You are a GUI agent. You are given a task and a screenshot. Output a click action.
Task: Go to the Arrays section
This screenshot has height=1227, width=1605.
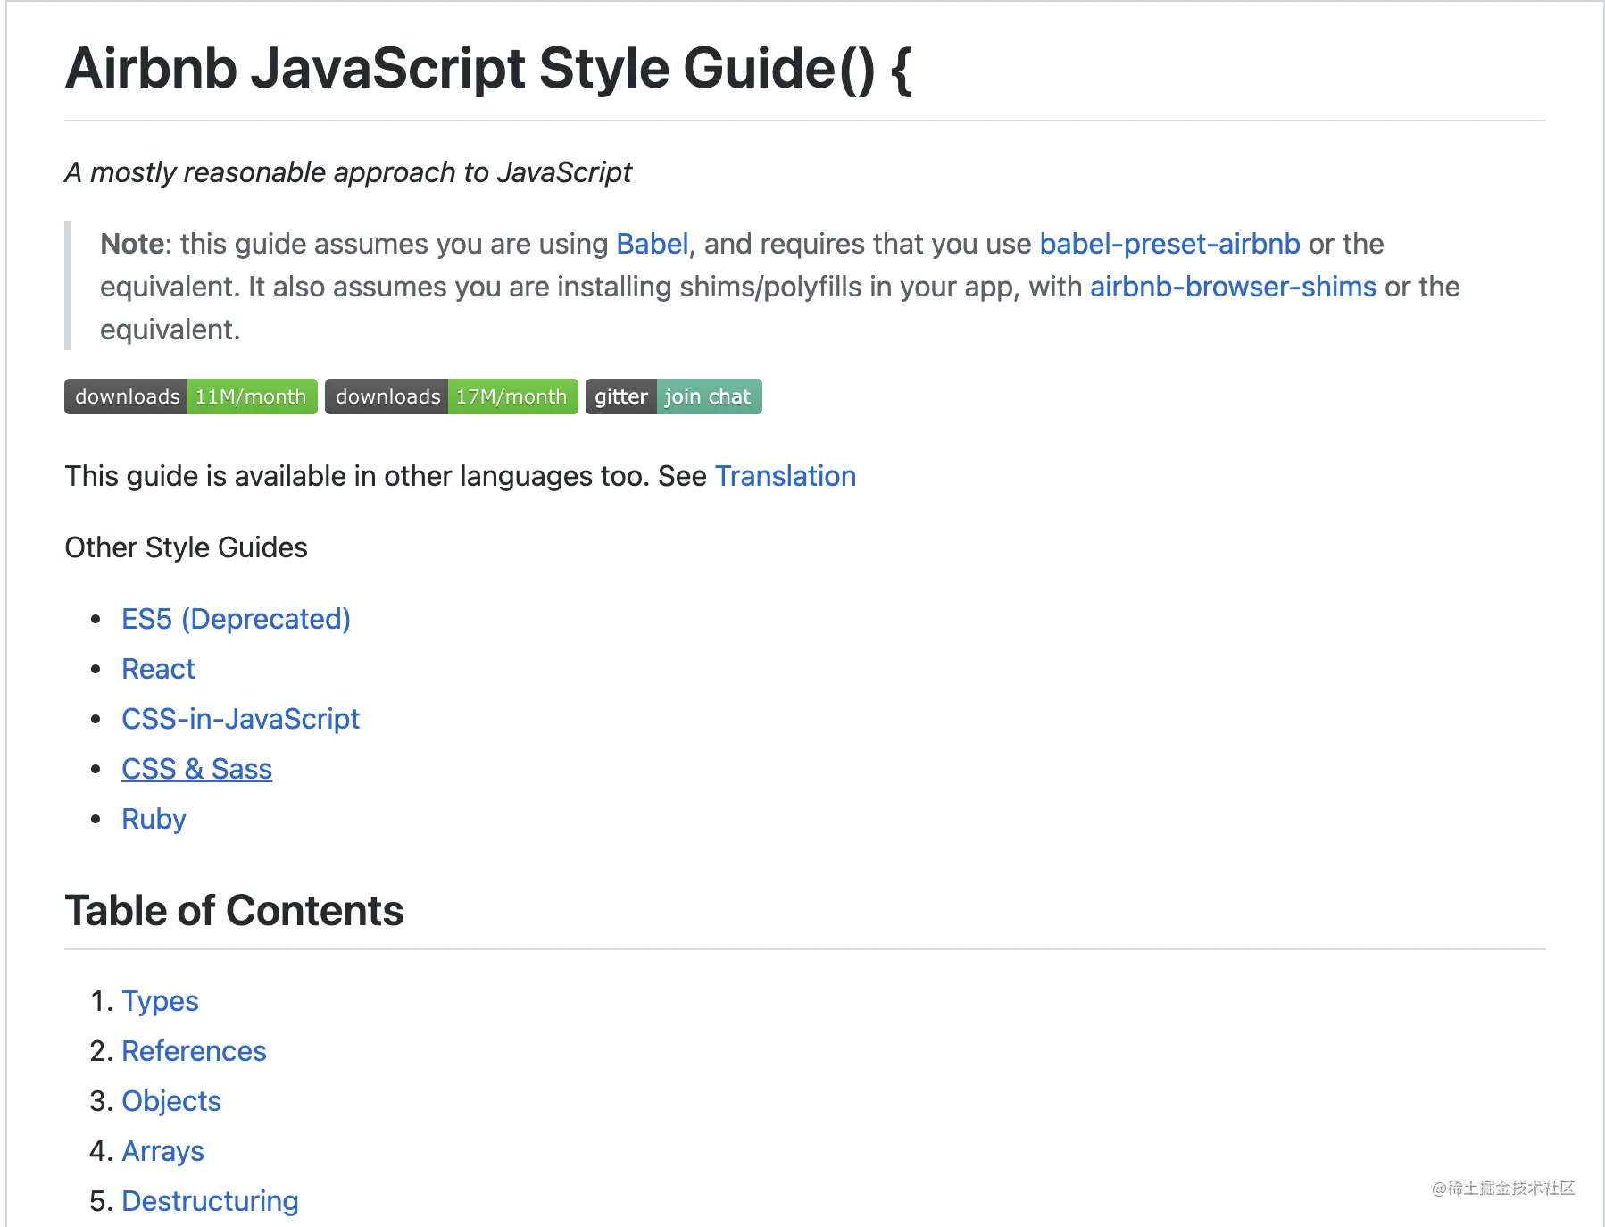(162, 1151)
